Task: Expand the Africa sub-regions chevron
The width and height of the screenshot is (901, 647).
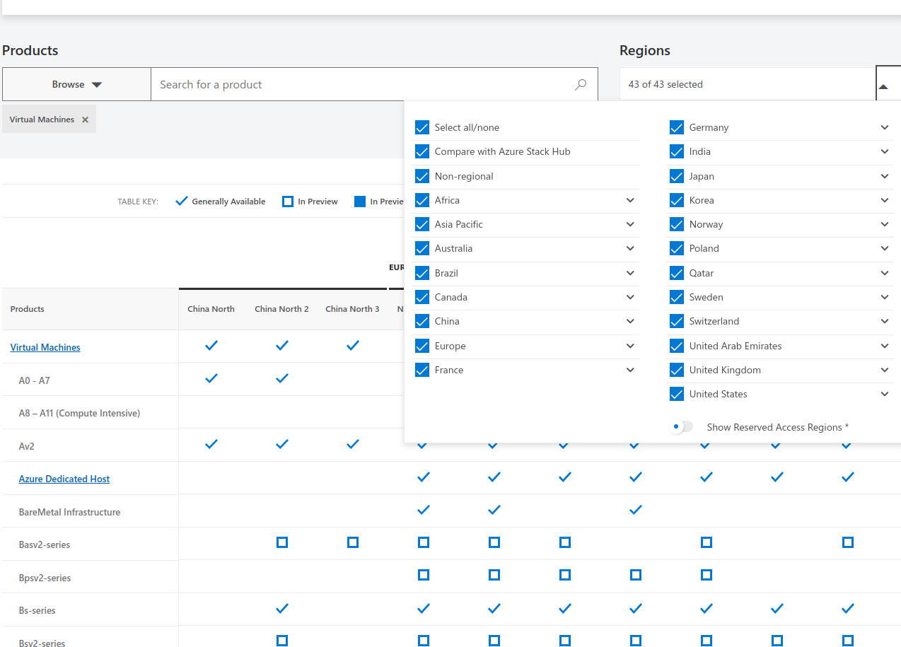Action: tap(630, 200)
